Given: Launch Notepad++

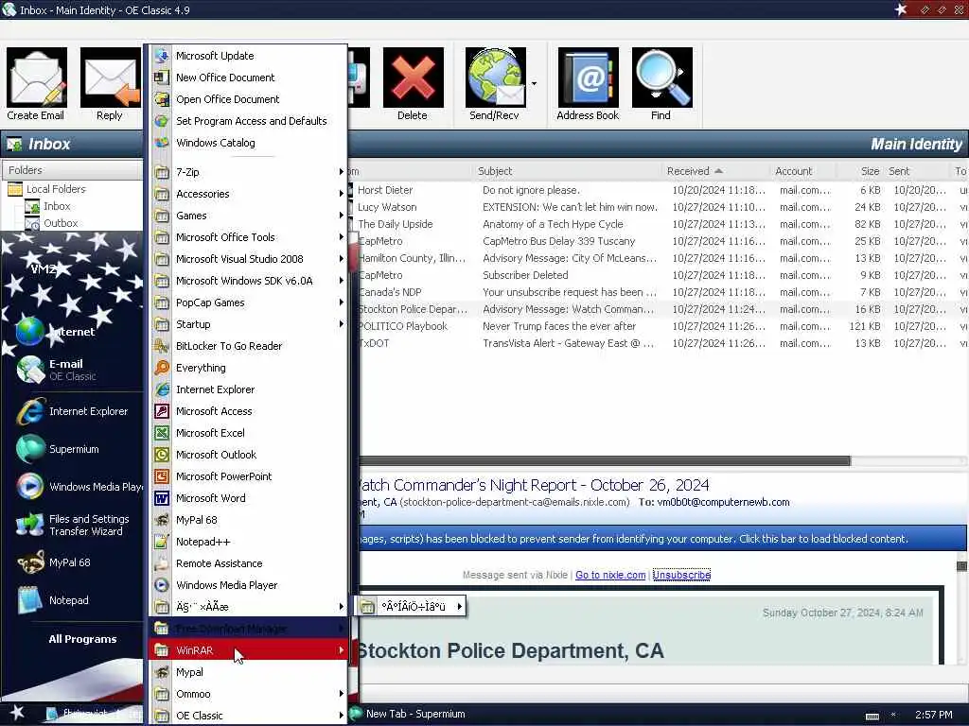Looking at the screenshot, I should point(249,542).
